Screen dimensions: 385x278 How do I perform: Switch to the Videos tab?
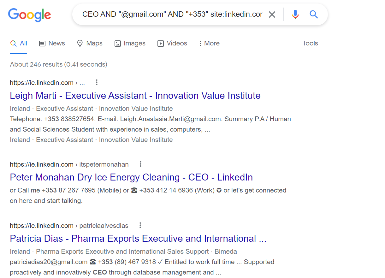(x=172, y=44)
